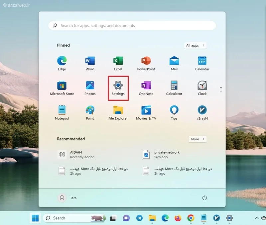Image resolution: width=266 pixels, height=225 pixels.
Task: Click the Power button
Action: tap(204, 198)
